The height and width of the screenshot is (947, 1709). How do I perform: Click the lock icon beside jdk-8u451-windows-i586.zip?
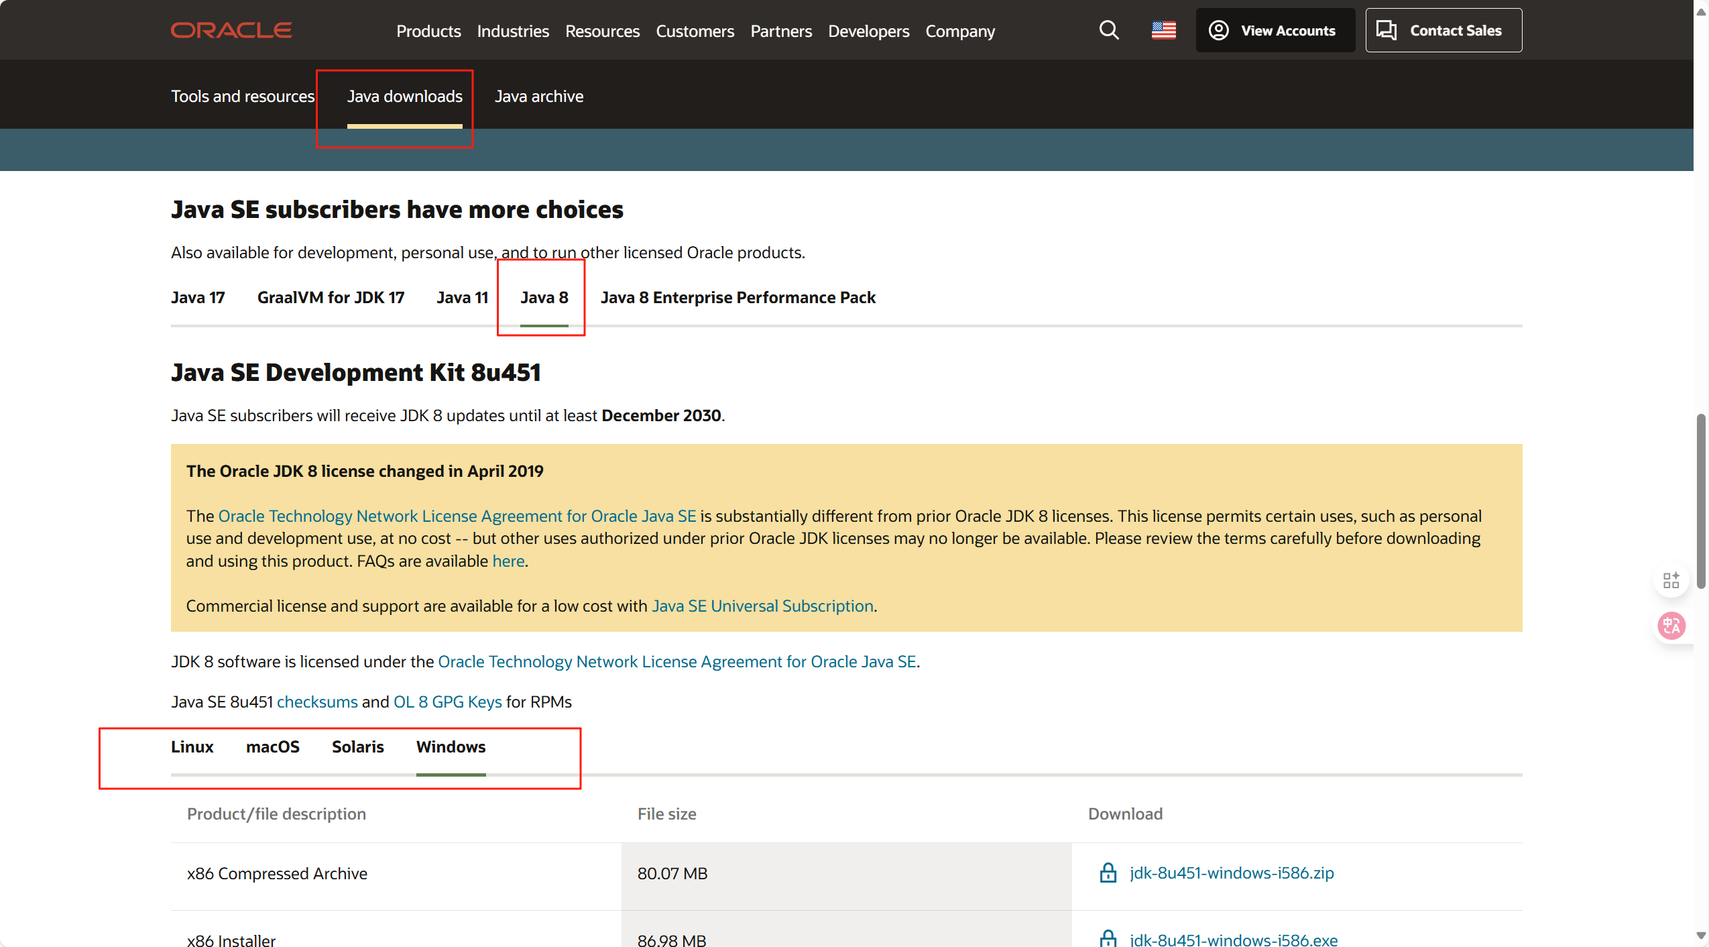pos(1107,873)
